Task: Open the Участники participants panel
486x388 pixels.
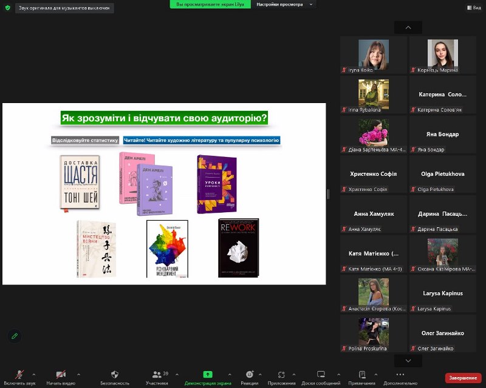Action: pyautogui.click(x=157, y=378)
